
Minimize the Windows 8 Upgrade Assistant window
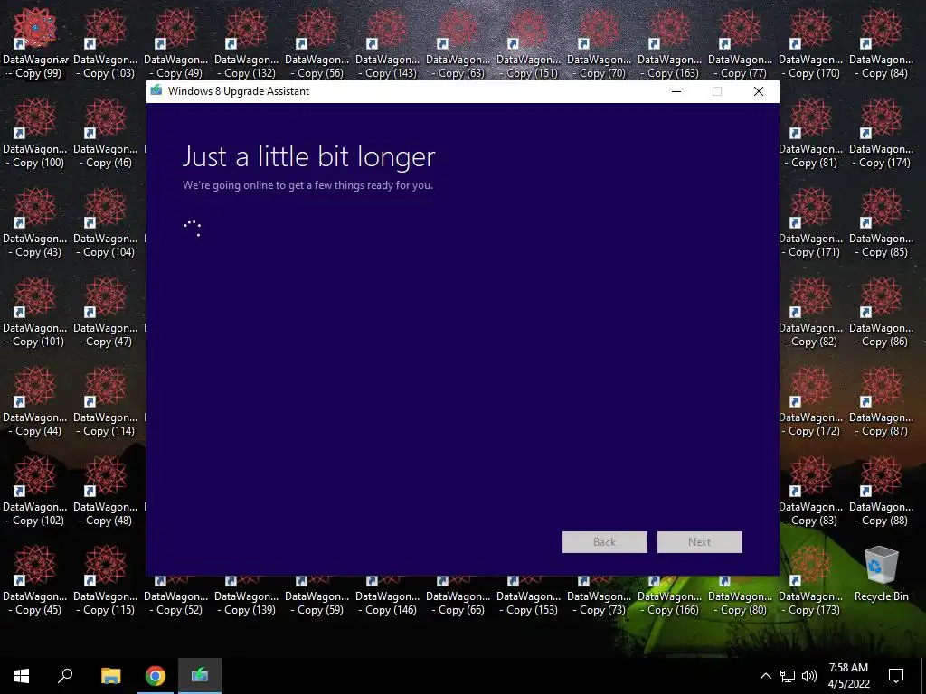(x=676, y=91)
